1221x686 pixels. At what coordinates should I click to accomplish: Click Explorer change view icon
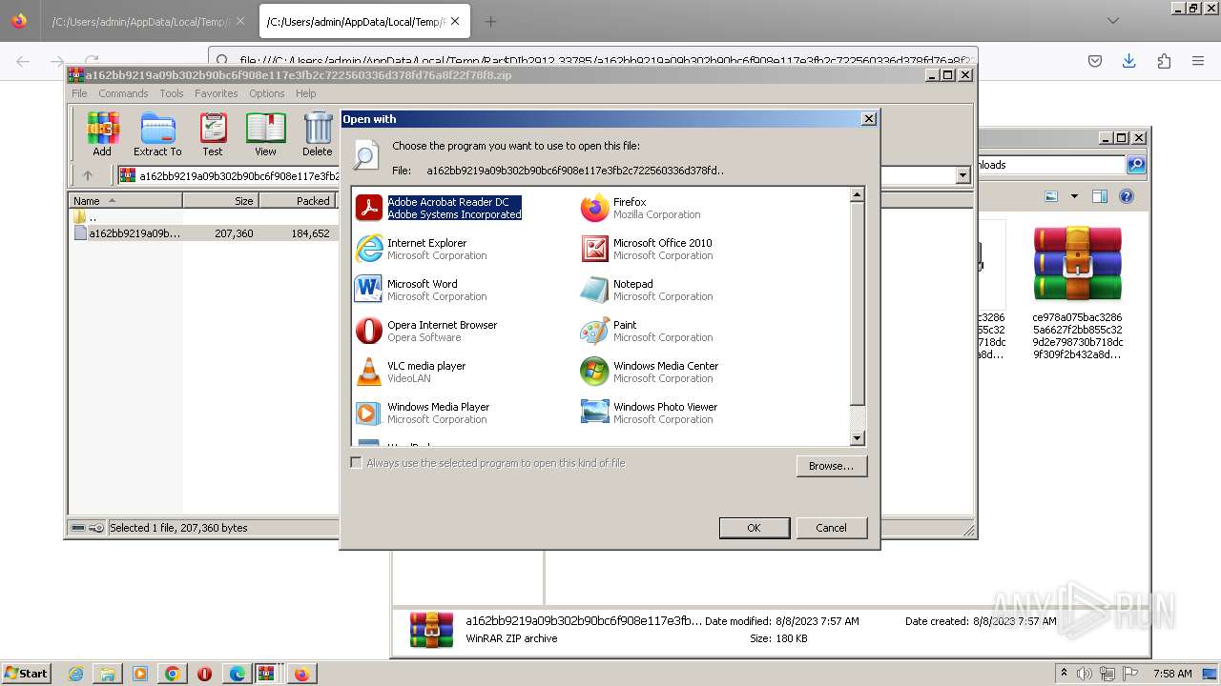[1051, 196]
